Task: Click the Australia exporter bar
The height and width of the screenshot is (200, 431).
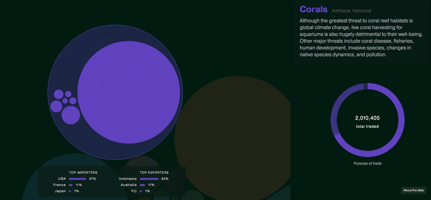Action: (x=142, y=185)
